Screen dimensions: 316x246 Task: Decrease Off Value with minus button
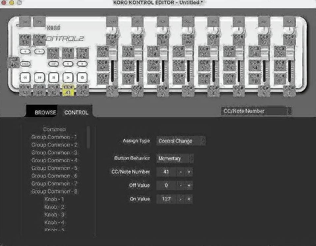[180, 185]
